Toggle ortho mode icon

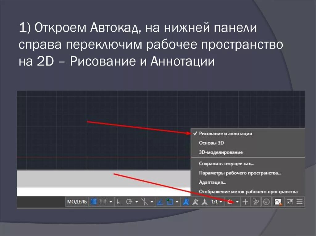pyautogui.click(x=120, y=202)
